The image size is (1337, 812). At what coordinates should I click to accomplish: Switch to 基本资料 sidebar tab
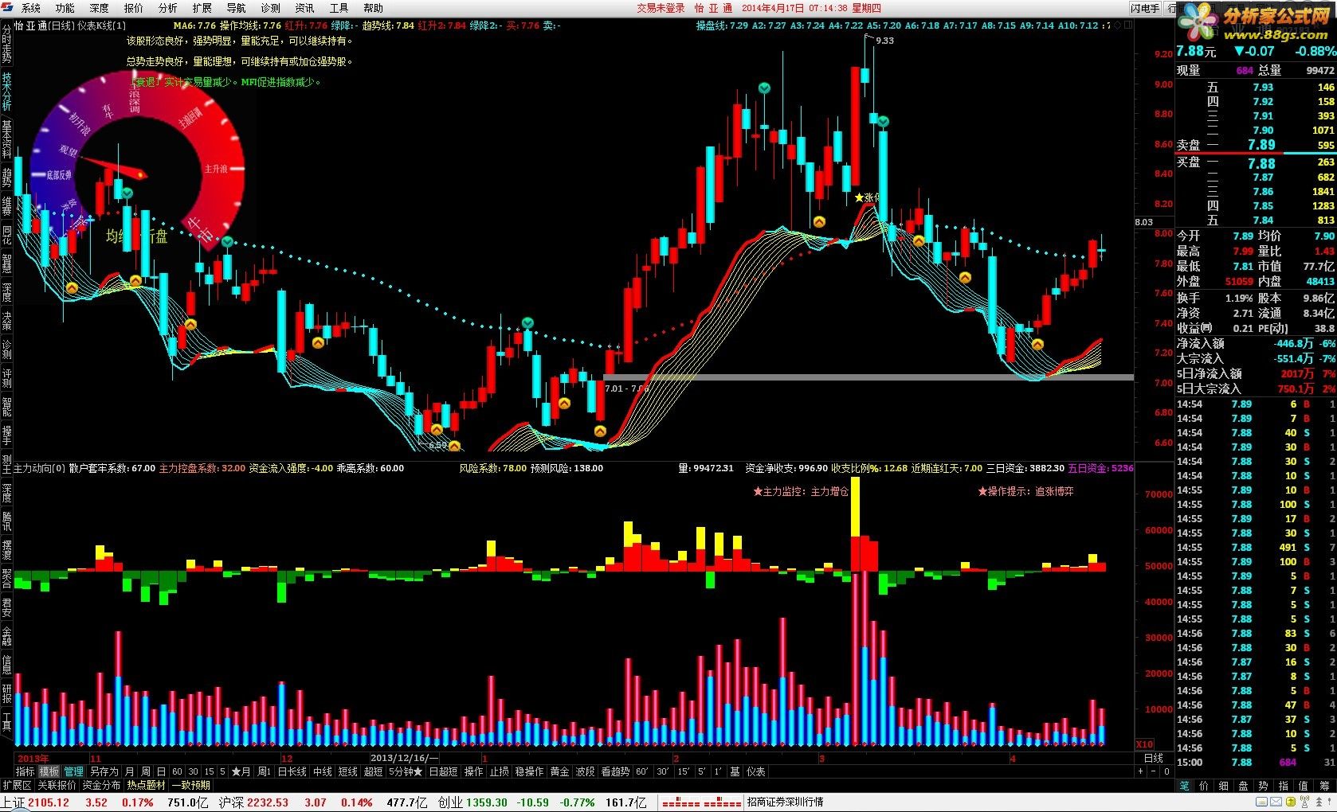pyautogui.click(x=6, y=139)
